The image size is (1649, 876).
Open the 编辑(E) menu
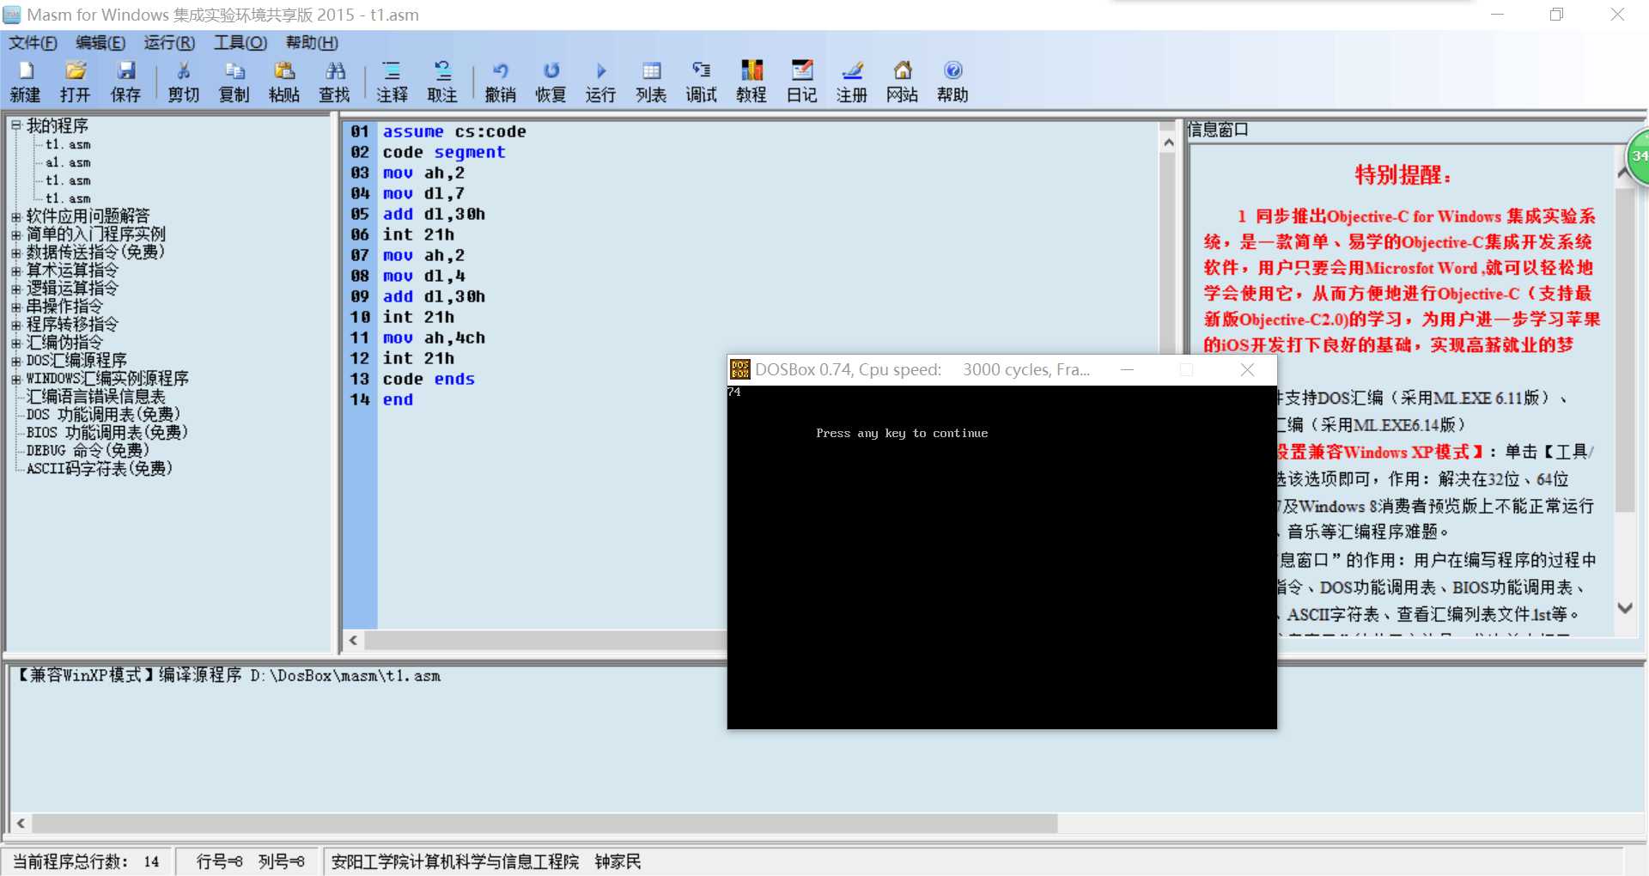pos(100,43)
